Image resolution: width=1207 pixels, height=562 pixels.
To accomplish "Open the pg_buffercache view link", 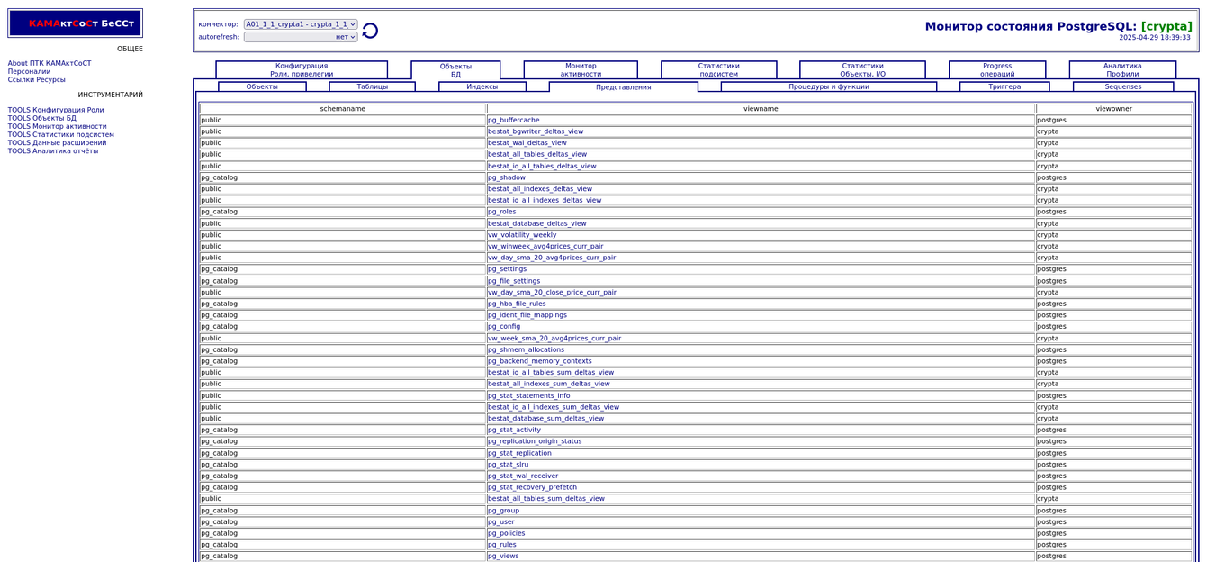I will coord(513,120).
